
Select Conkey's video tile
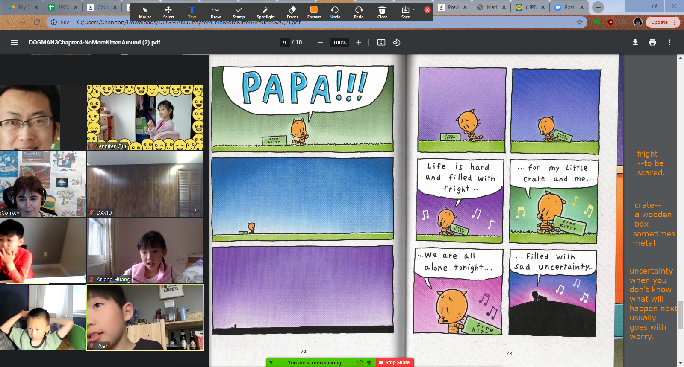(x=43, y=184)
